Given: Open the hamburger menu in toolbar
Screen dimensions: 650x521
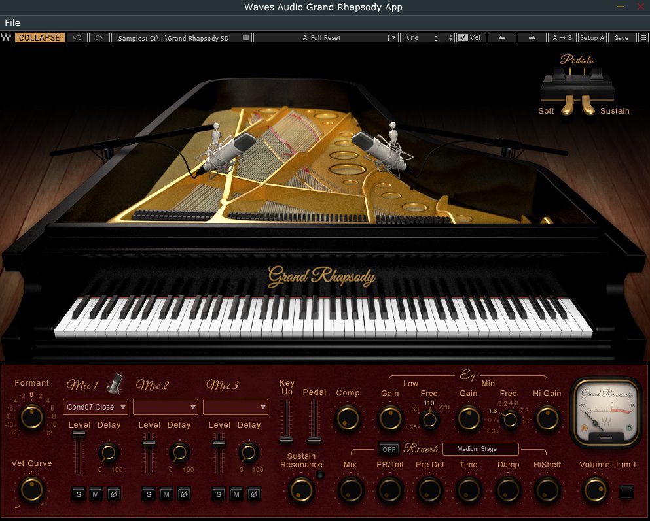Looking at the screenshot, I should coord(643,38).
